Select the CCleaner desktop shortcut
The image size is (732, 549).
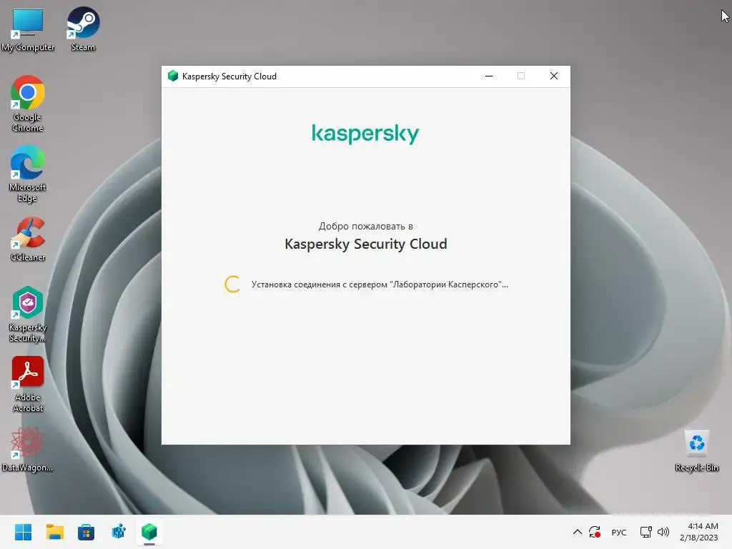point(28,239)
